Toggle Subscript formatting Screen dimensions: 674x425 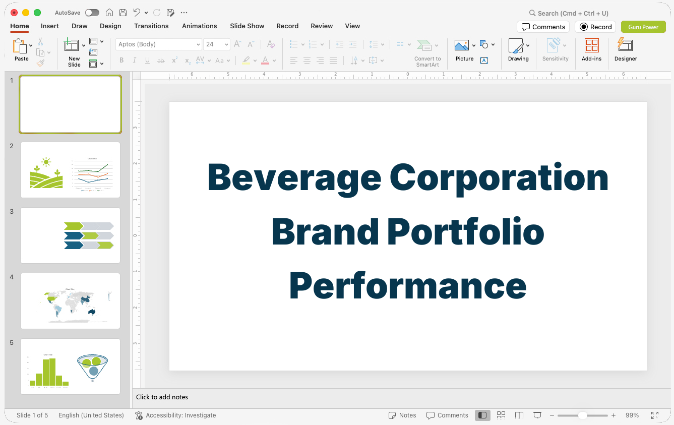[x=188, y=60]
